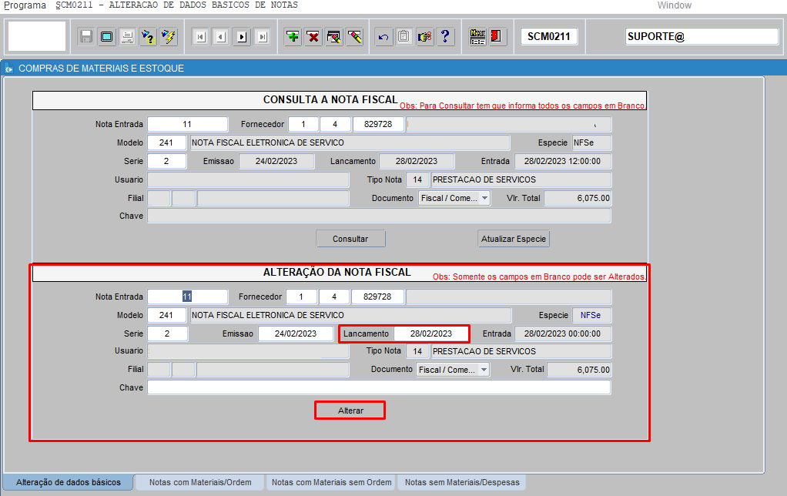Go to first record navigation icon
Image resolution: width=787 pixels, height=496 pixels.
coord(201,37)
